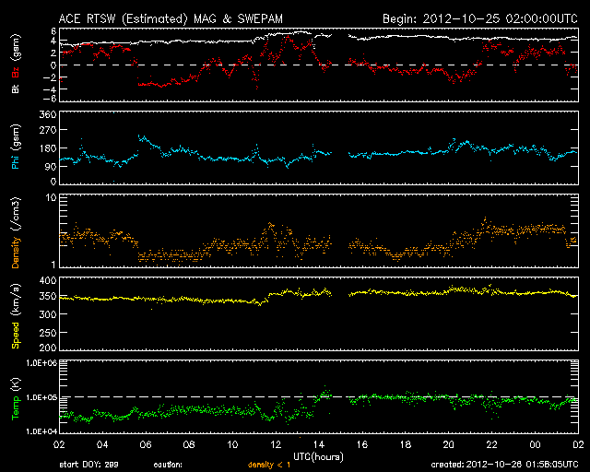590x472 pixels.
Task: Click the -2 tick on Bt Bz axis
Action: tap(50, 77)
